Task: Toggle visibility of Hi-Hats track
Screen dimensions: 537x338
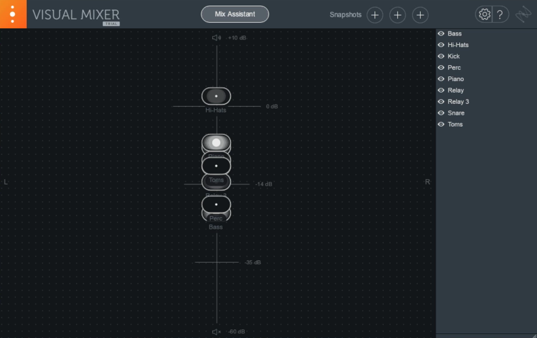Action: 441,45
